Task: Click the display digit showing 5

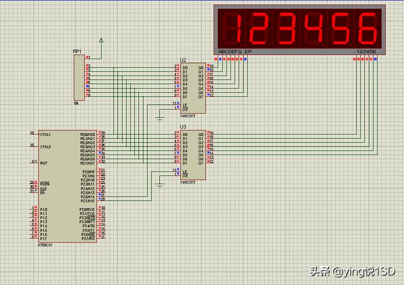Action: click(x=340, y=28)
